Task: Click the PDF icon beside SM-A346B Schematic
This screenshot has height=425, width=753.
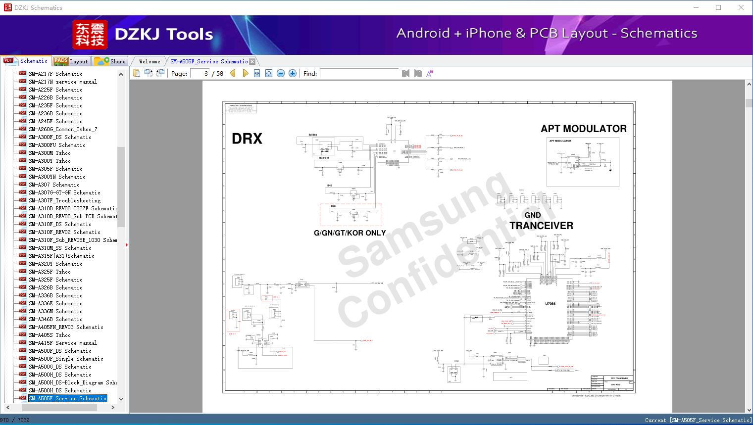Action: (x=22, y=319)
